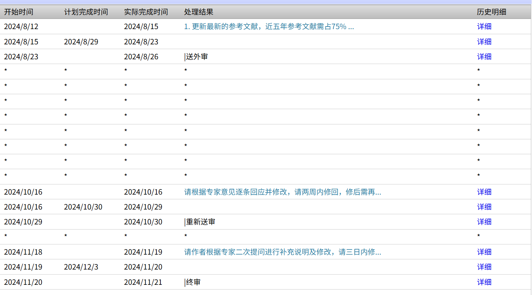Click the 处理结果 column header
This screenshot has width=532, height=295.
point(199,12)
